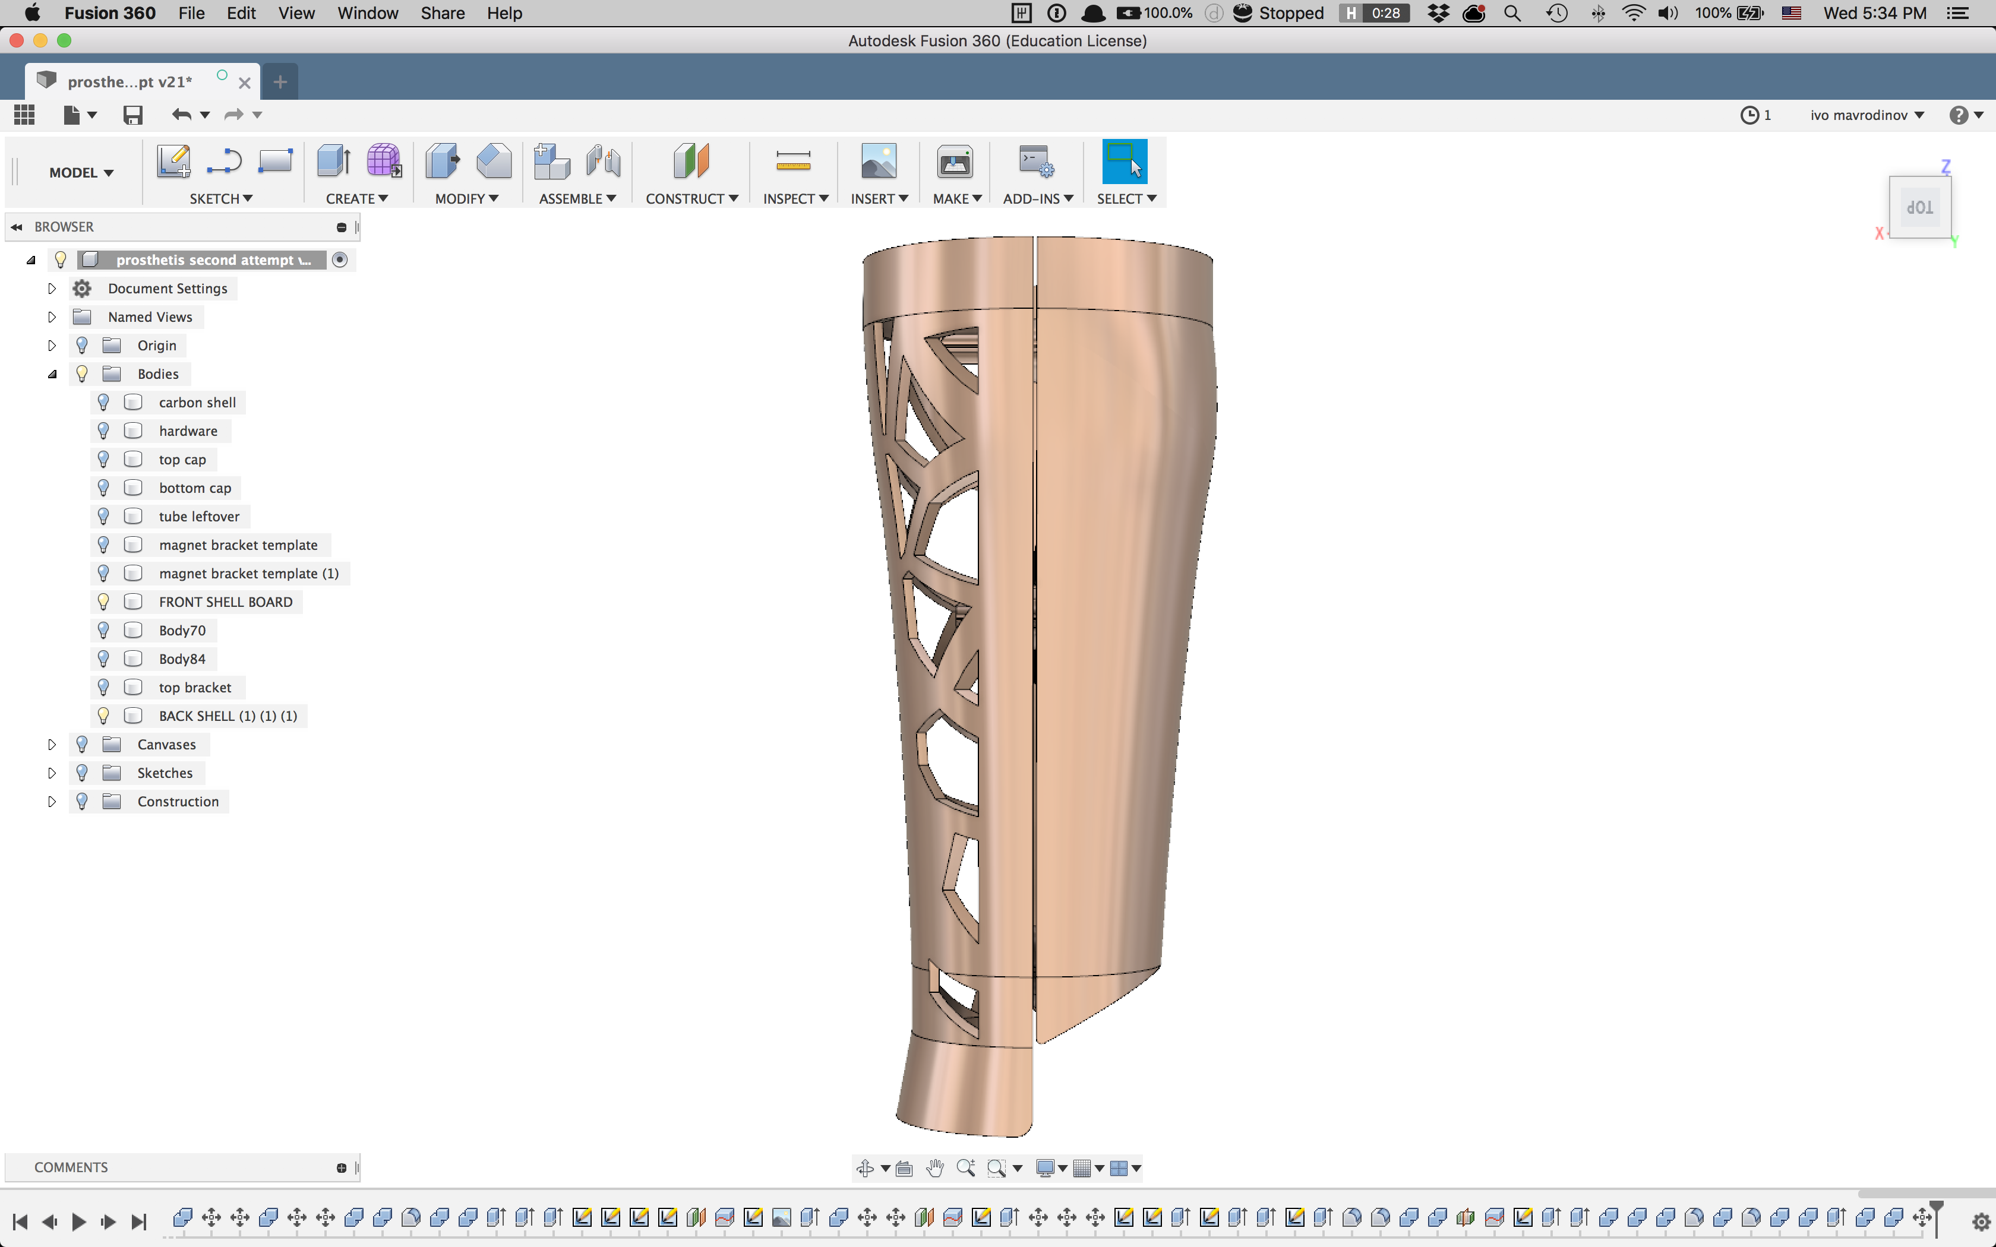Image resolution: width=1996 pixels, height=1247 pixels.
Task: Click the Insert image canvas icon
Action: pyautogui.click(x=879, y=161)
